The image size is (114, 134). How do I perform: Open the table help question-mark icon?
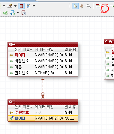[x=24, y=13]
